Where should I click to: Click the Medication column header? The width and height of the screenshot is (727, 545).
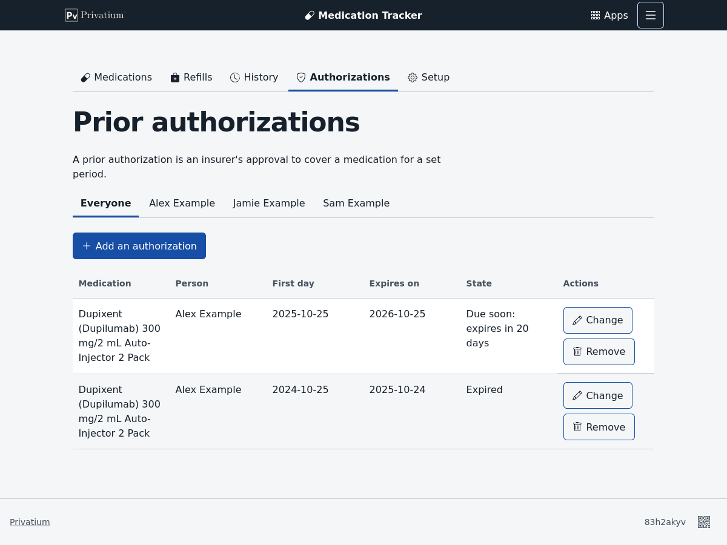tap(105, 283)
